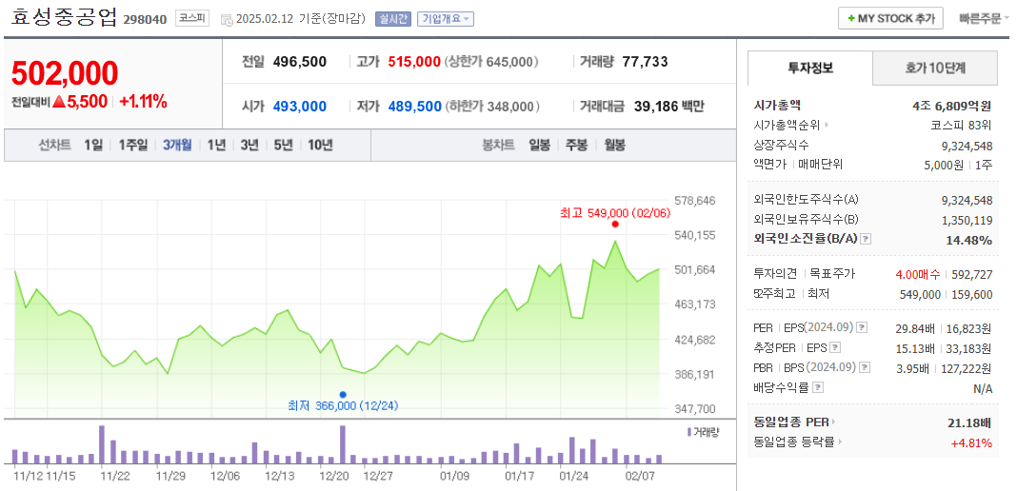Click help icon next to 추정PER EPS
The image size is (1017, 491).
[x=835, y=348]
